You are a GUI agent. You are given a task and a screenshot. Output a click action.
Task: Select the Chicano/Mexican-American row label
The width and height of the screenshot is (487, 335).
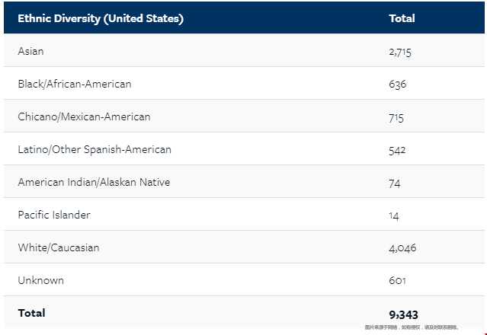[84, 116]
